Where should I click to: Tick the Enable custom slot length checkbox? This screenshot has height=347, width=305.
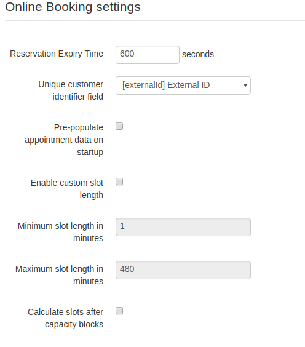[x=119, y=181]
